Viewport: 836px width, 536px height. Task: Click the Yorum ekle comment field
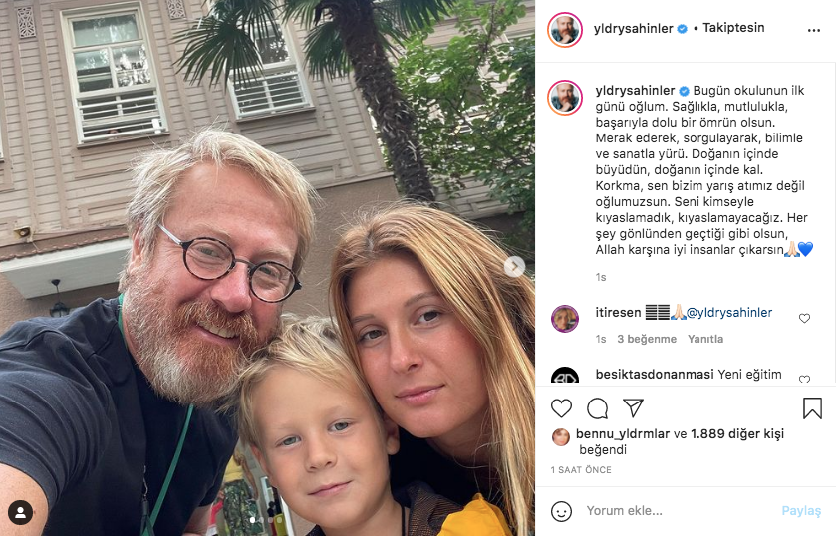pos(679,511)
